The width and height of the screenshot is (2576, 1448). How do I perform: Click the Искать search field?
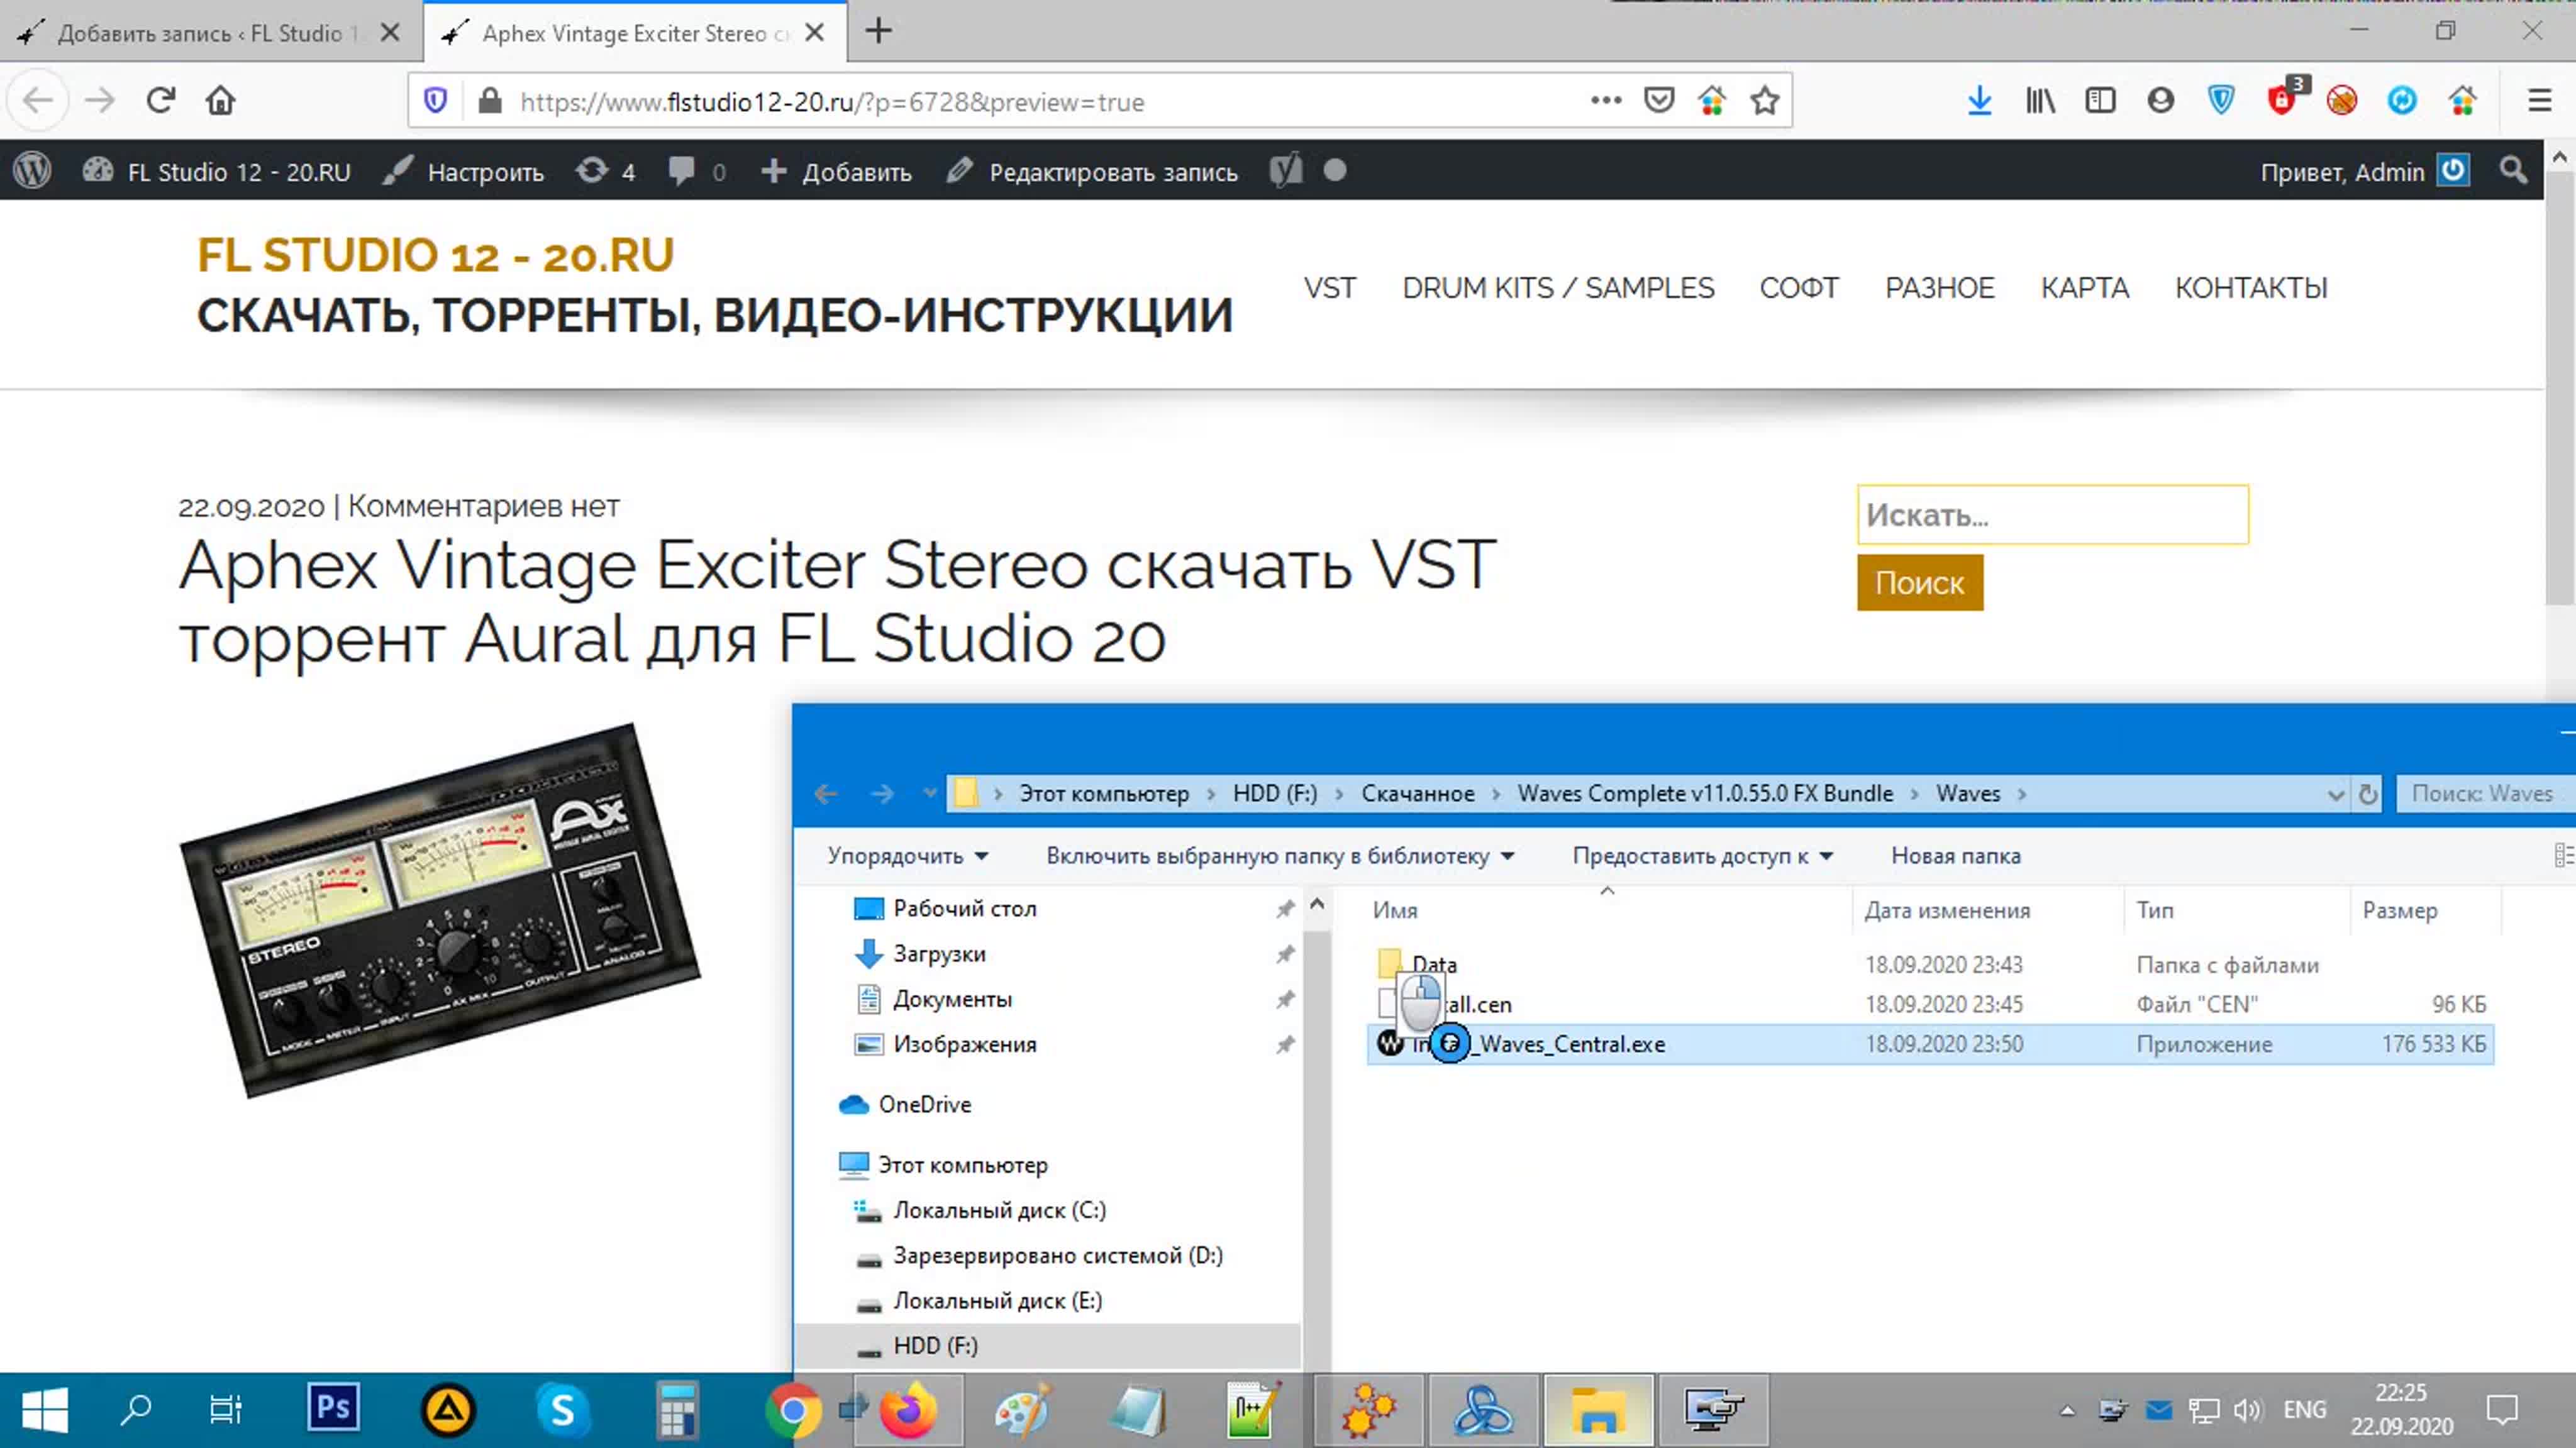tap(2052, 514)
